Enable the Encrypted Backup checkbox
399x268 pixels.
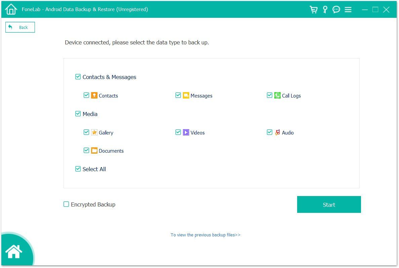[x=66, y=204]
